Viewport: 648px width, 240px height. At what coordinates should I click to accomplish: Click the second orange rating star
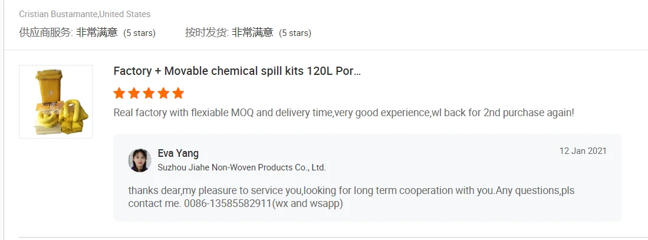134,93
